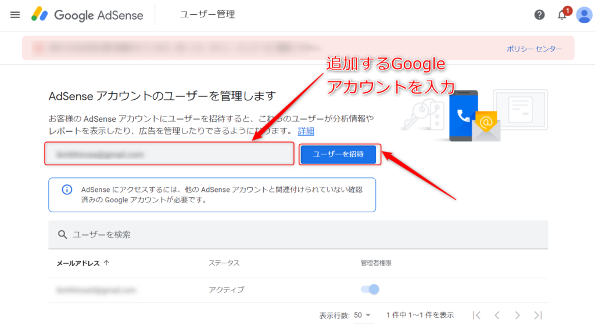Click the search magnifier icon
The height and width of the screenshot is (334, 595).
pos(62,234)
